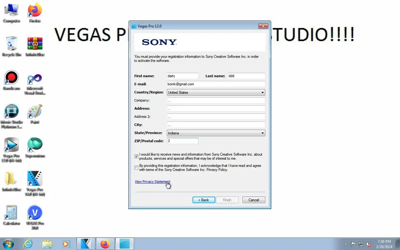Screen dimensions: 400x250
Task: Open the muted volume tray icon
Action: [x=369, y=244]
